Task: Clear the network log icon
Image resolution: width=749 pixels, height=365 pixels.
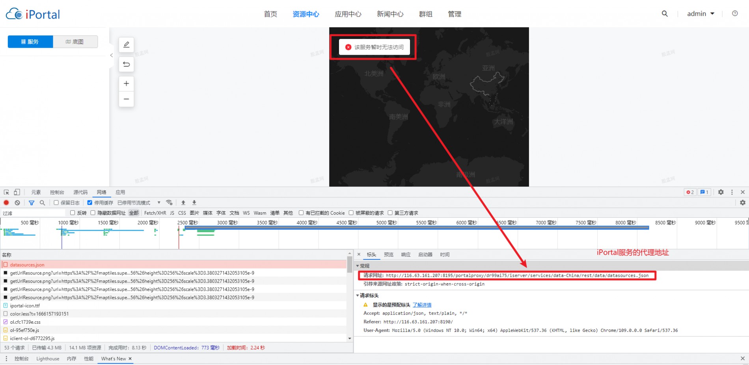Action: click(x=17, y=203)
